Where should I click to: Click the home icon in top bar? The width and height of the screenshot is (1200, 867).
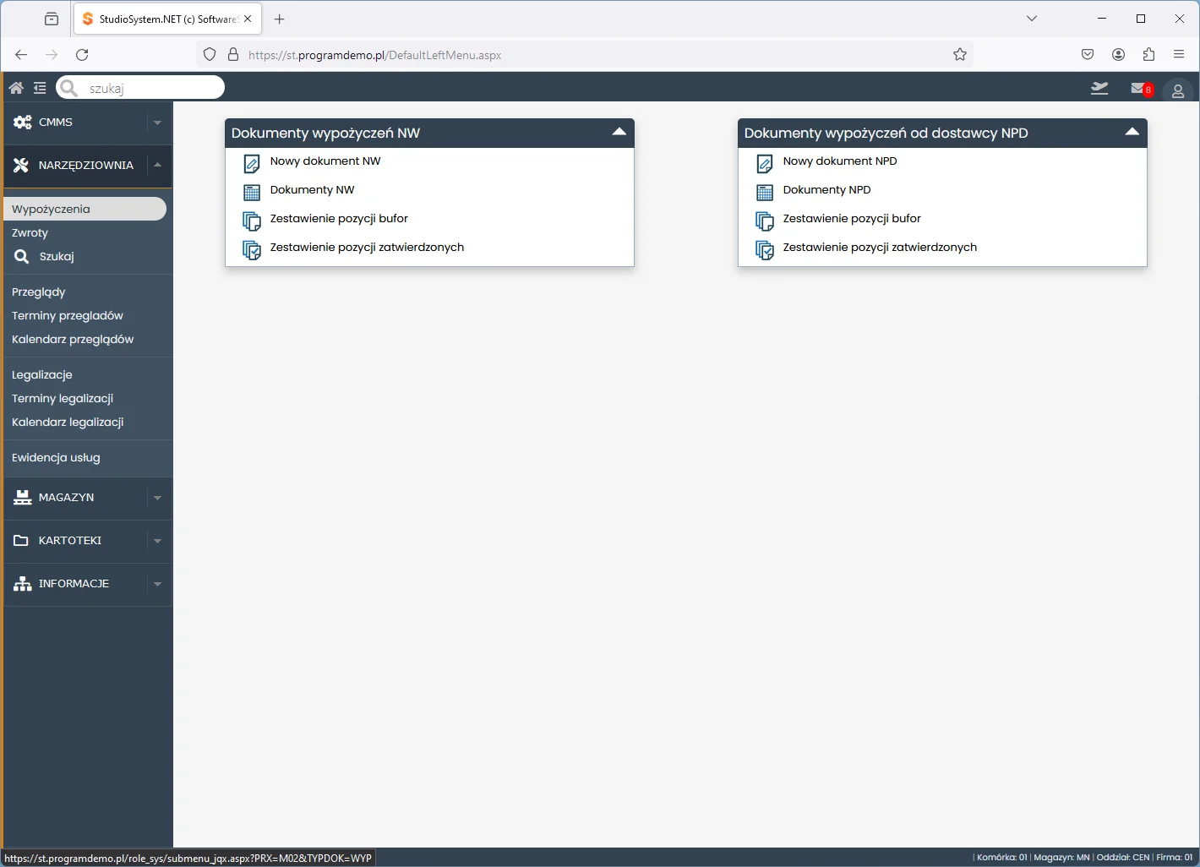pyautogui.click(x=16, y=88)
